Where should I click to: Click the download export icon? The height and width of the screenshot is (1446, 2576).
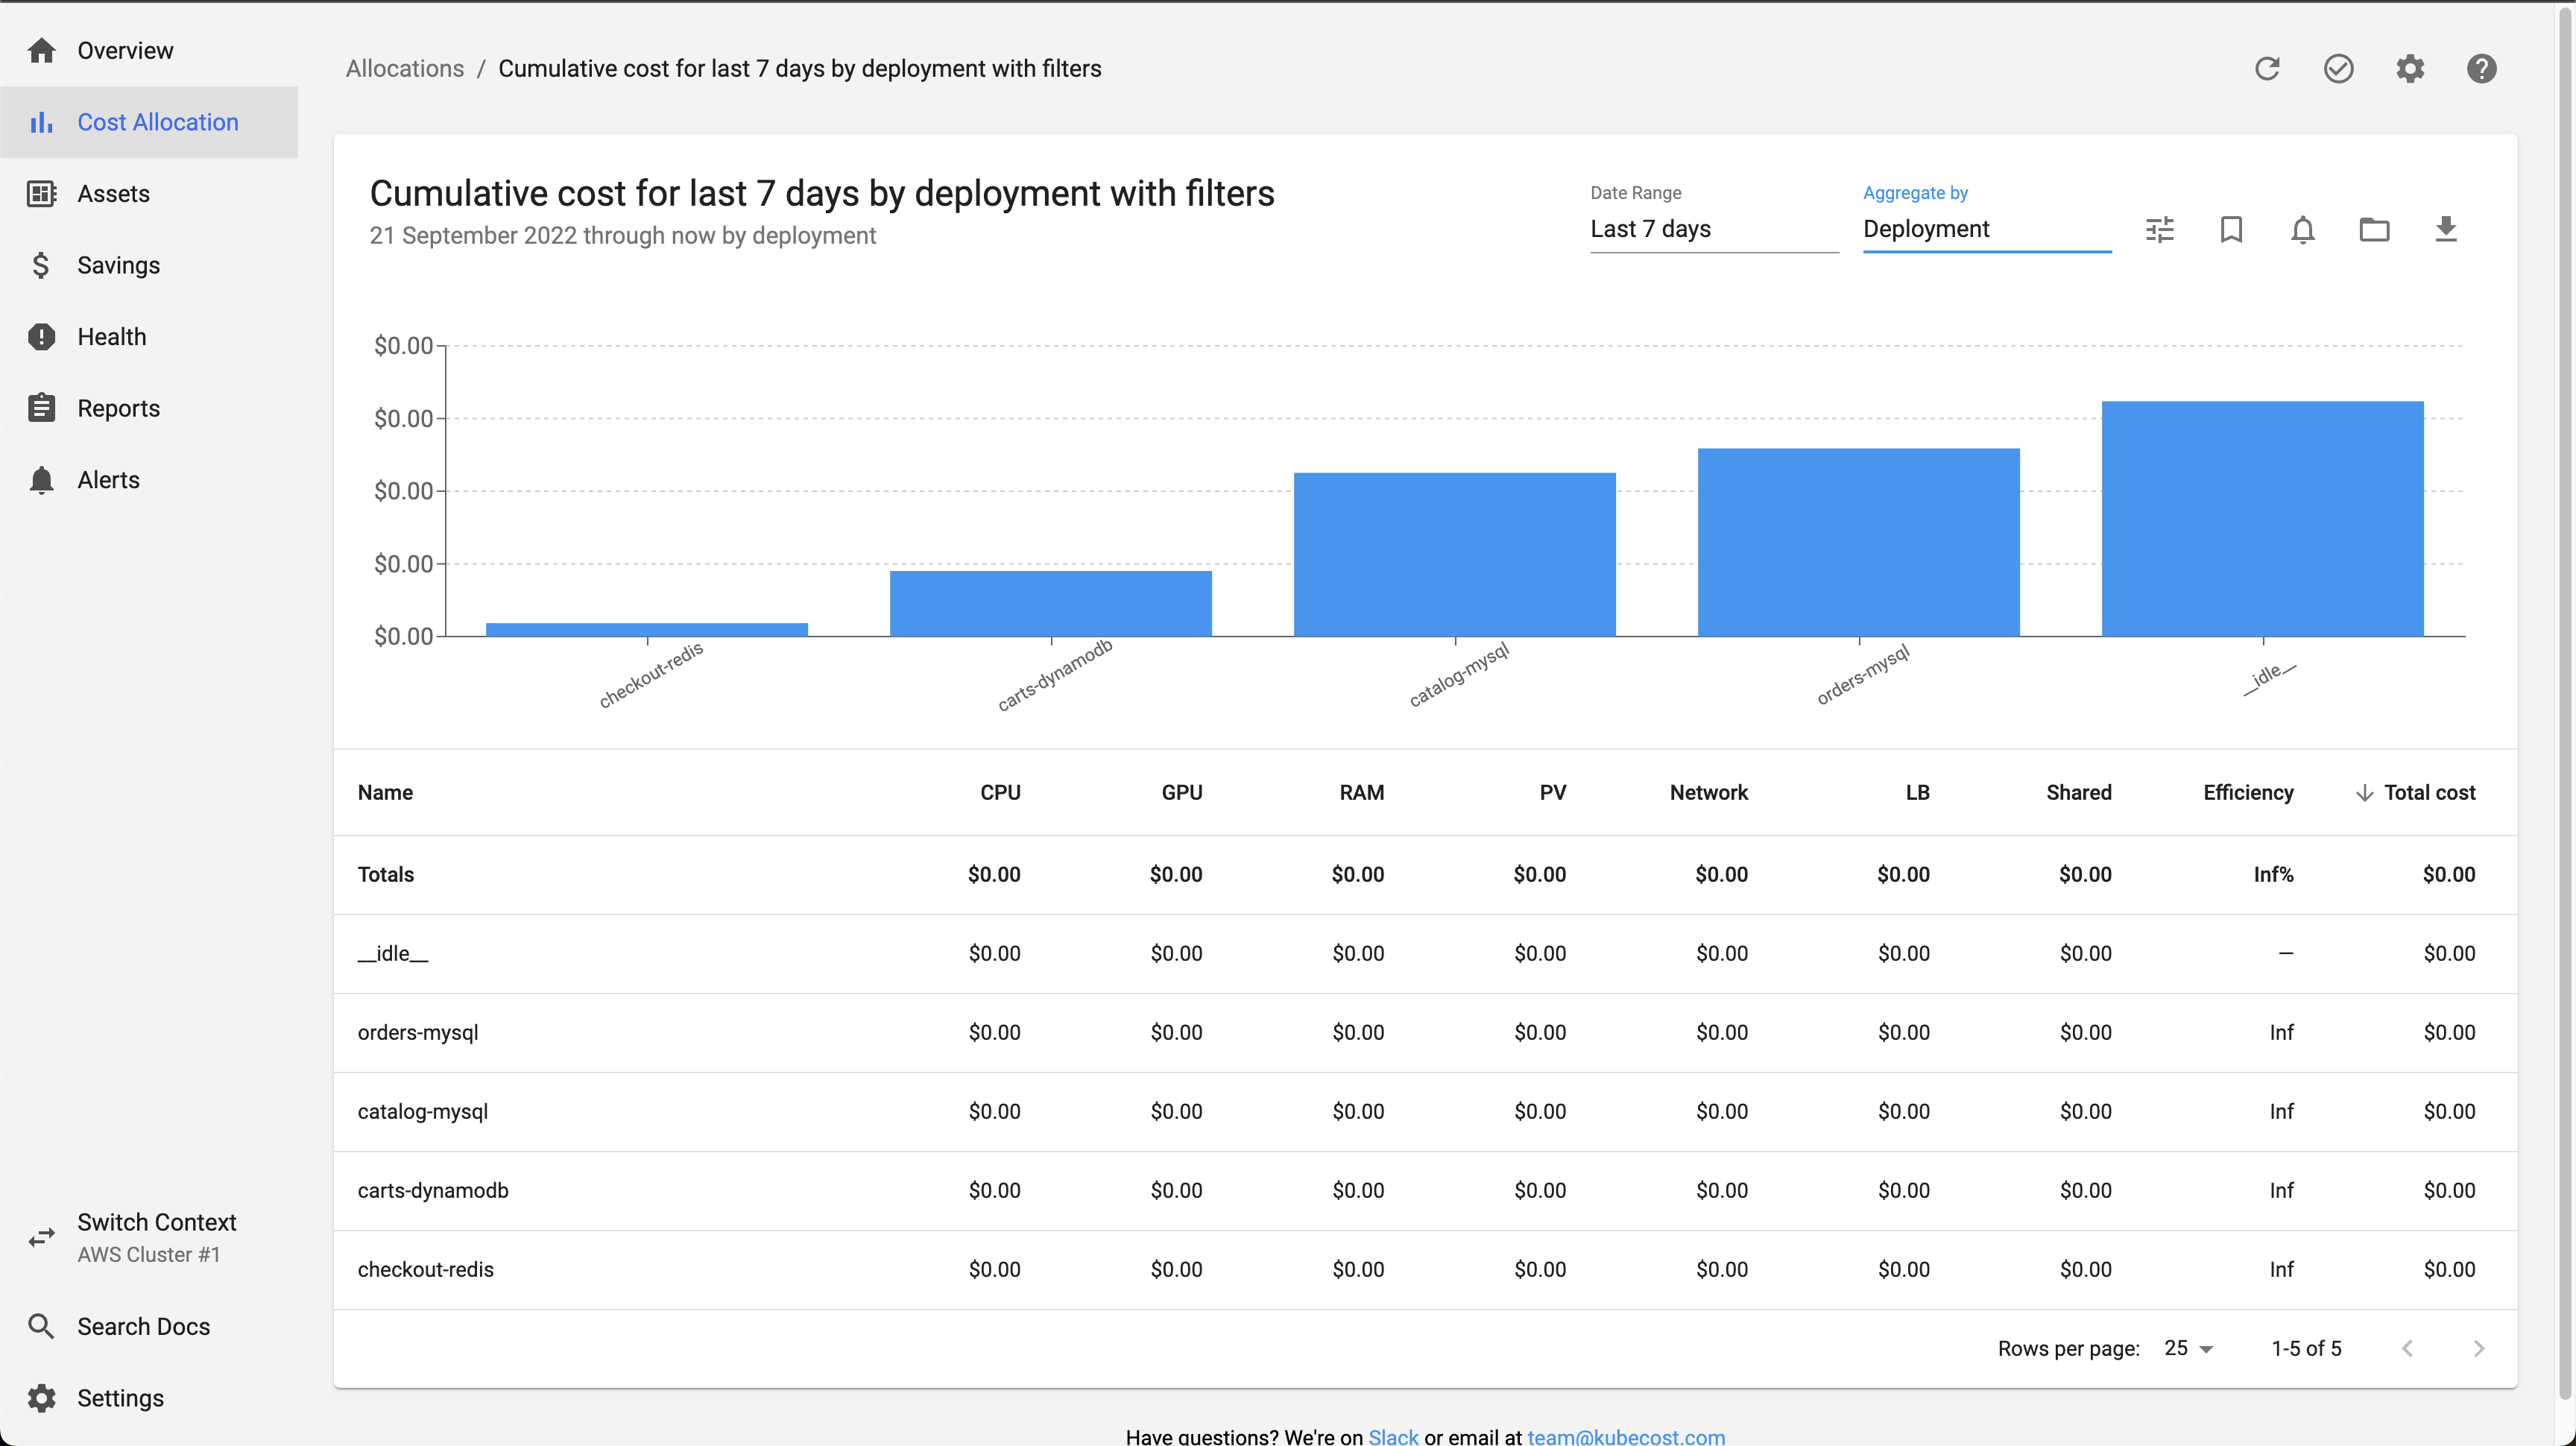coord(2445,230)
